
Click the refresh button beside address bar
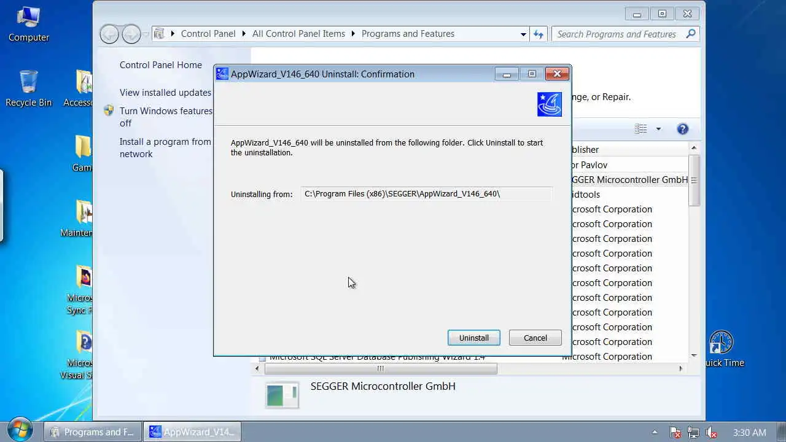pos(539,34)
